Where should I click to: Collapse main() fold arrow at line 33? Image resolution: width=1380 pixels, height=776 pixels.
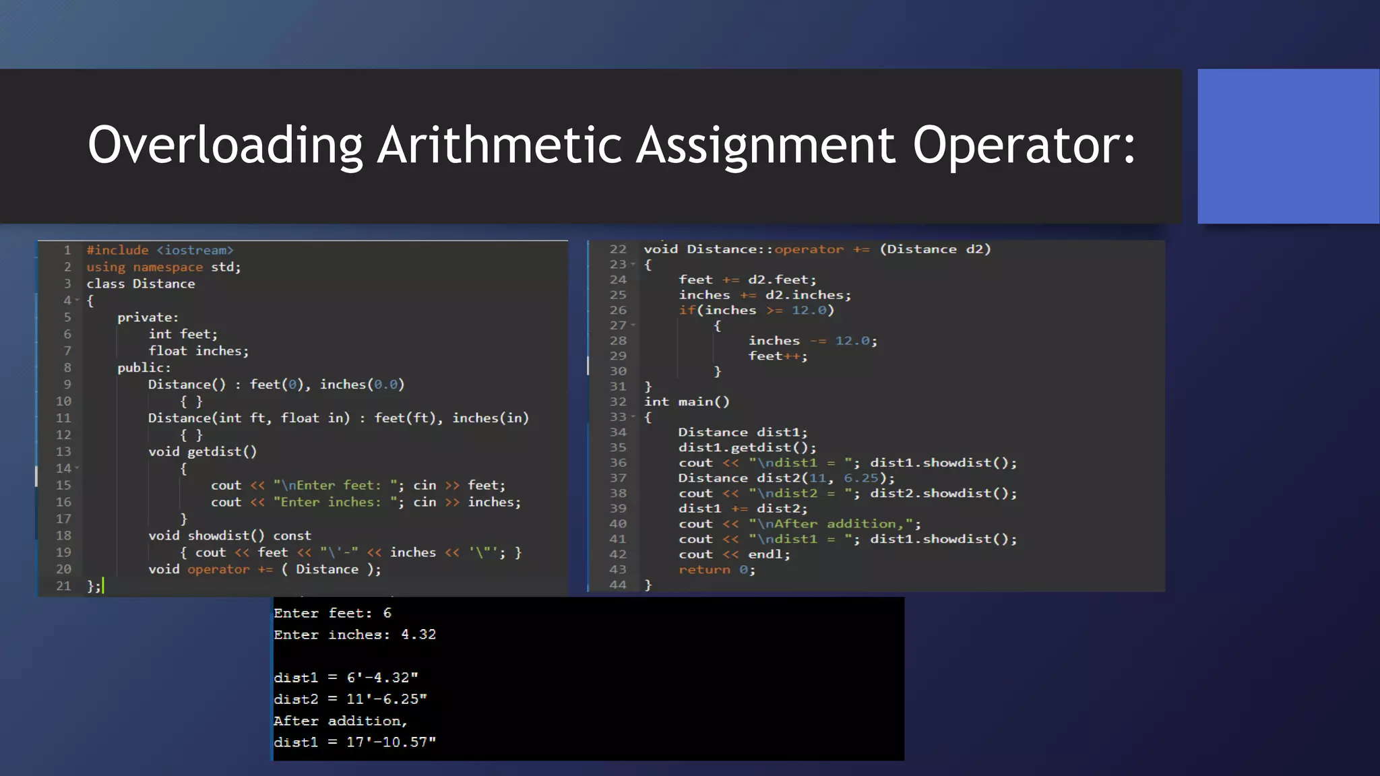pyautogui.click(x=633, y=416)
